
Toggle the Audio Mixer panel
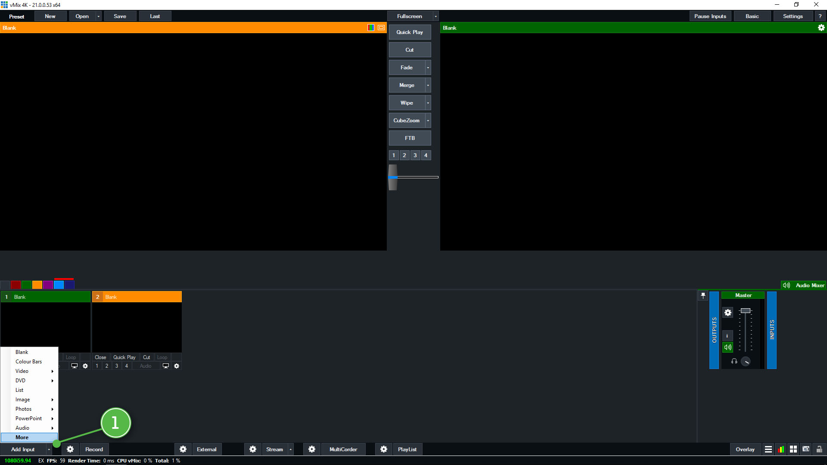[804, 285]
